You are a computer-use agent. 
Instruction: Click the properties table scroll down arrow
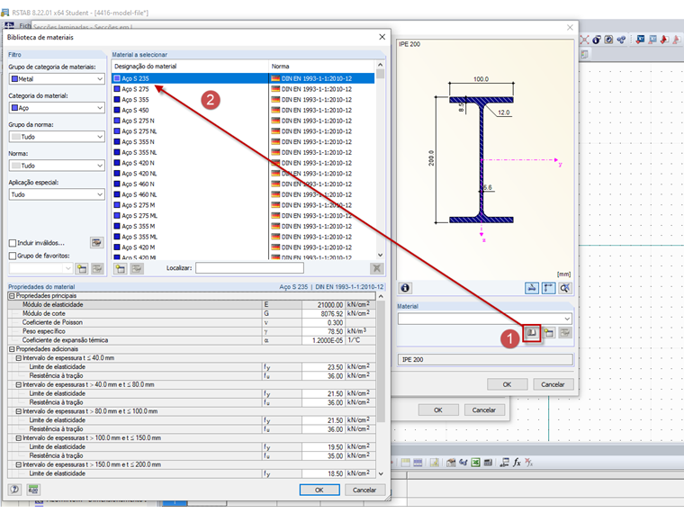tap(381, 473)
